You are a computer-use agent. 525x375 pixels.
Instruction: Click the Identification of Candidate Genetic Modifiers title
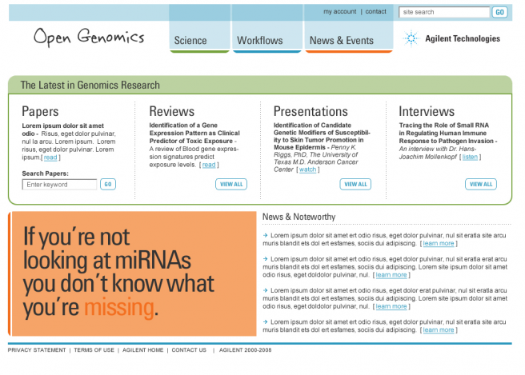point(322,136)
